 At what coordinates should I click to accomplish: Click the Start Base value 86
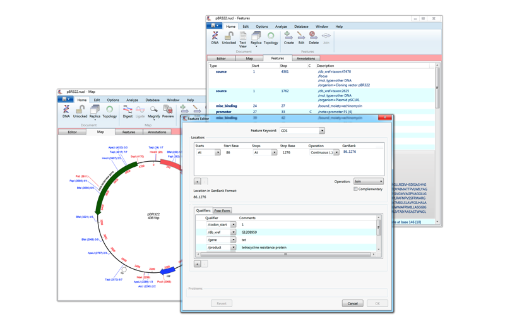coord(228,152)
